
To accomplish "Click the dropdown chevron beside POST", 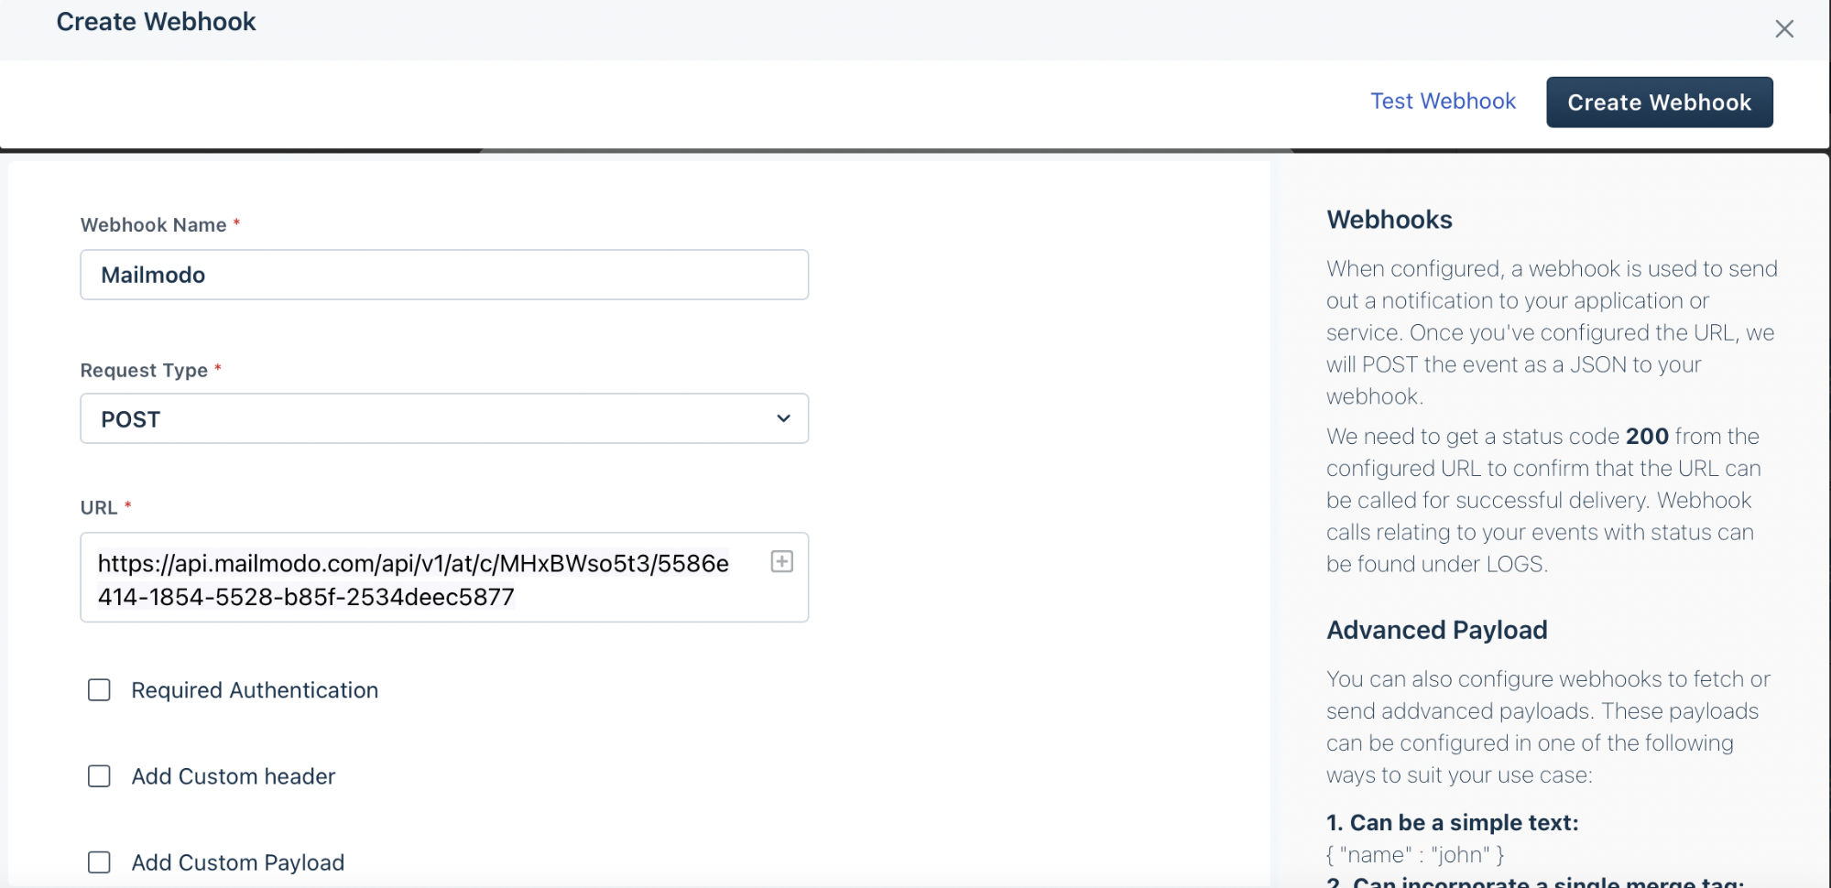I will [x=783, y=418].
